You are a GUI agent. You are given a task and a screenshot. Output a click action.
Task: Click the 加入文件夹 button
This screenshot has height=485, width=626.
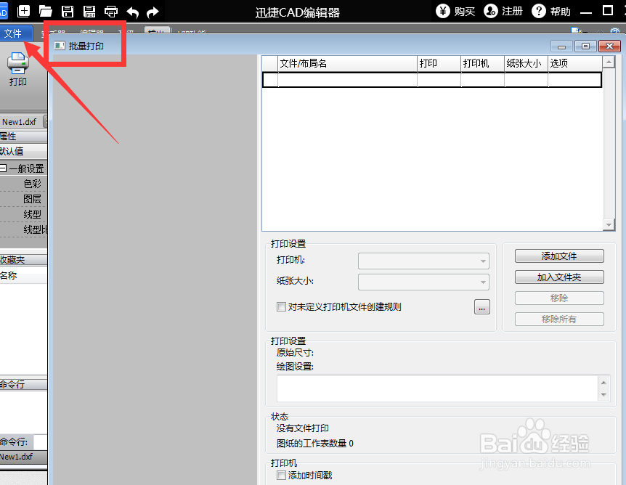click(x=559, y=277)
